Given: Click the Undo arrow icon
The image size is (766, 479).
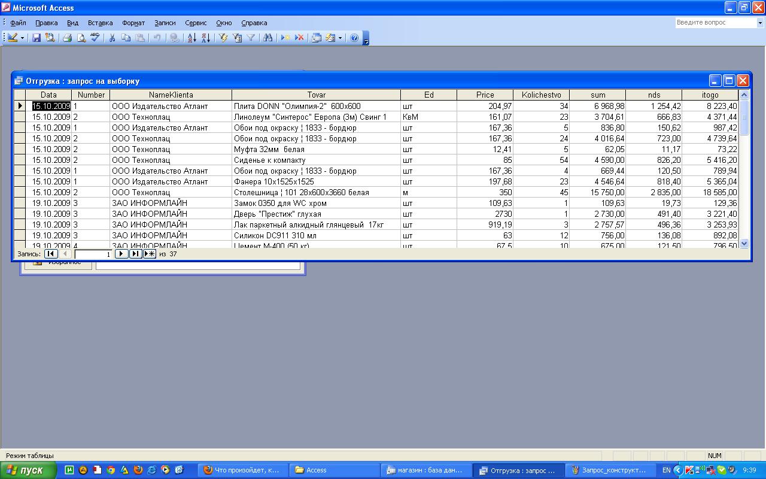Looking at the screenshot, I should pos(157,37).
